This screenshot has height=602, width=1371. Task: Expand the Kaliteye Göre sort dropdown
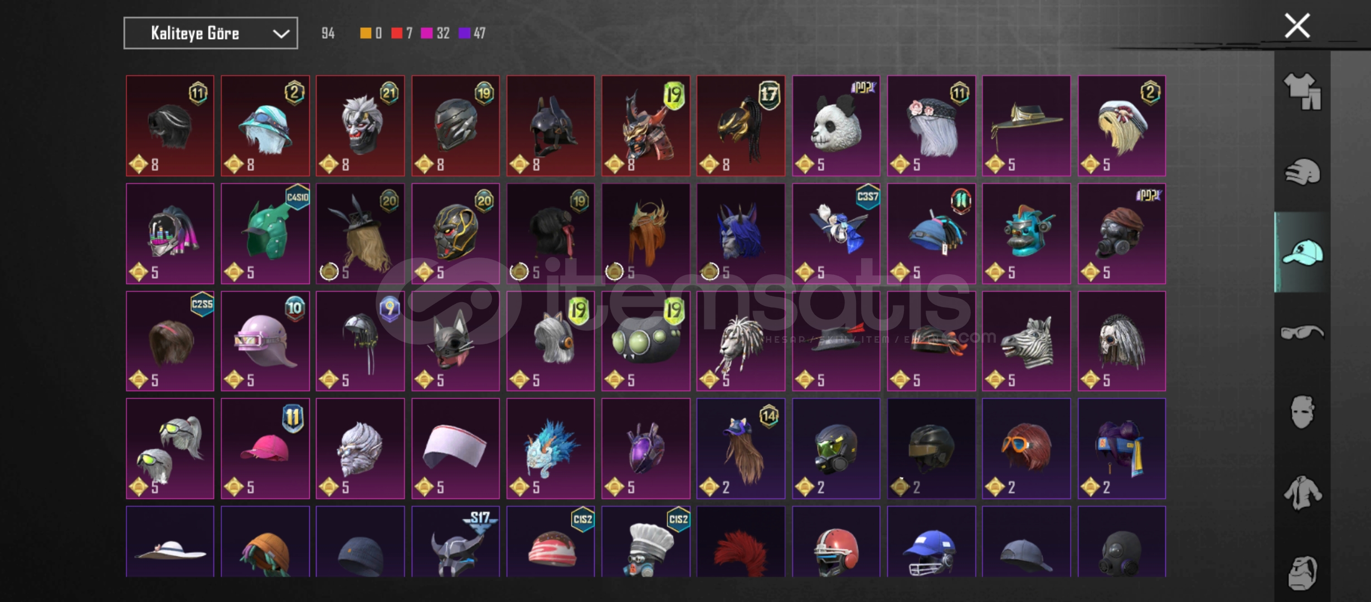point(211,33)
